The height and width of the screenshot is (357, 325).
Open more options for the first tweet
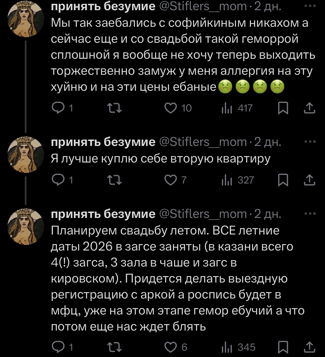310,6
